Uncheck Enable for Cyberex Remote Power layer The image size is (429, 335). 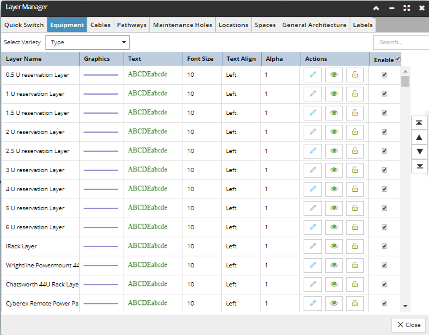click(x=384, y=303)
